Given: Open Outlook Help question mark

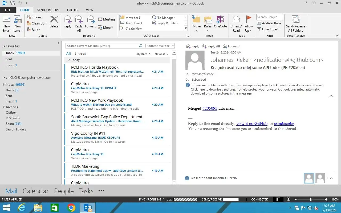Looking at the screenshot, I should 306,3.
